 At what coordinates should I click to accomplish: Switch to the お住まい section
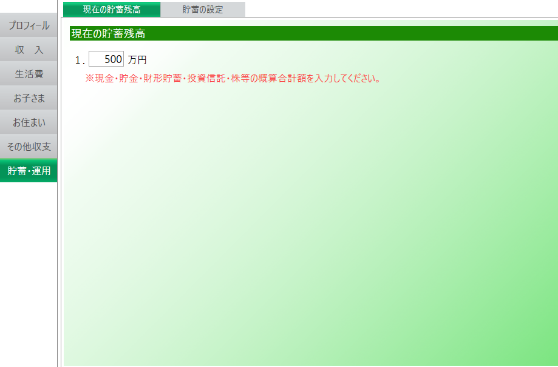[x=29, y=122]
